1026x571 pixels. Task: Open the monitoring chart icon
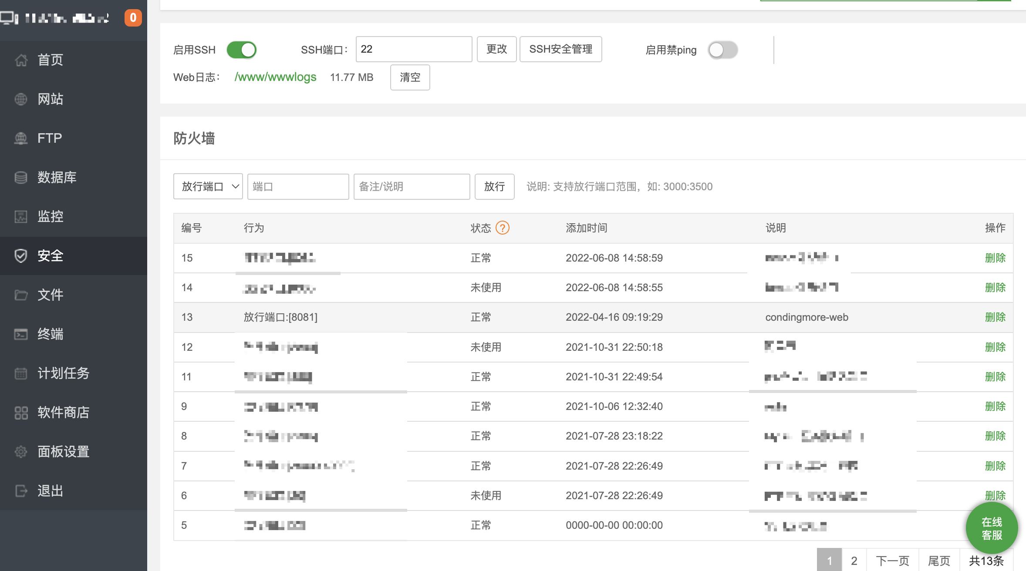click(x=21, y=217)
